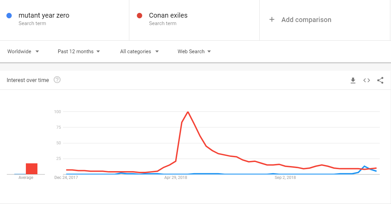This screenshot has height=204, width=391.
Task: Open the Interest over time help icon
Action: click(x=57, y=80)
